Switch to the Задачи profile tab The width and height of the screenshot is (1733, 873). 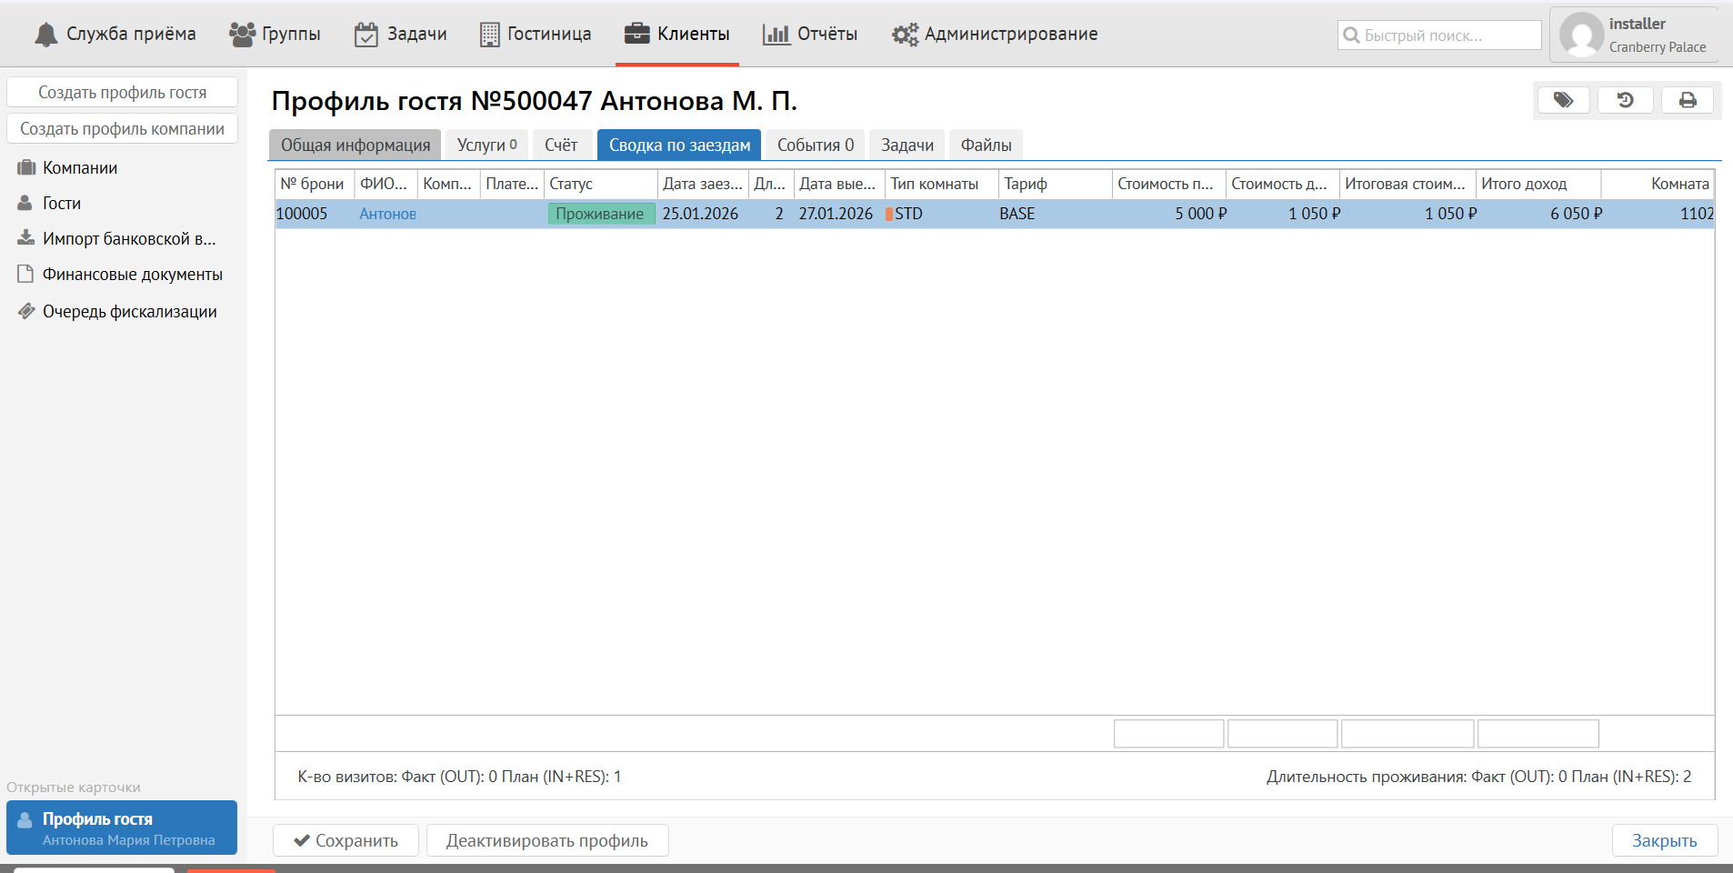[x=907, y=145]
